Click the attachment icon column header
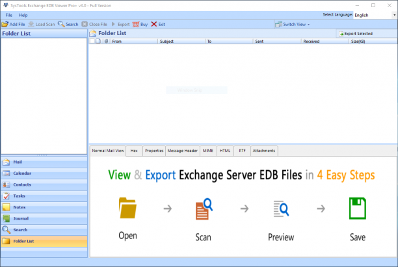 [x=106, y=41]
